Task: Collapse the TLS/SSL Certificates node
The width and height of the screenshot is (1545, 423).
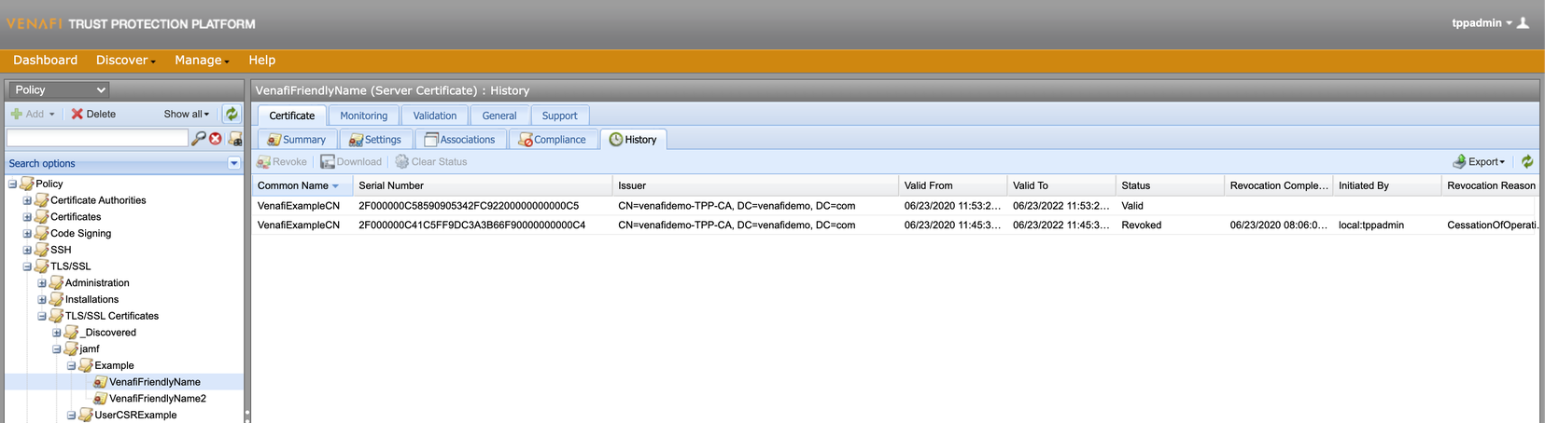Action: click(42, 316)
